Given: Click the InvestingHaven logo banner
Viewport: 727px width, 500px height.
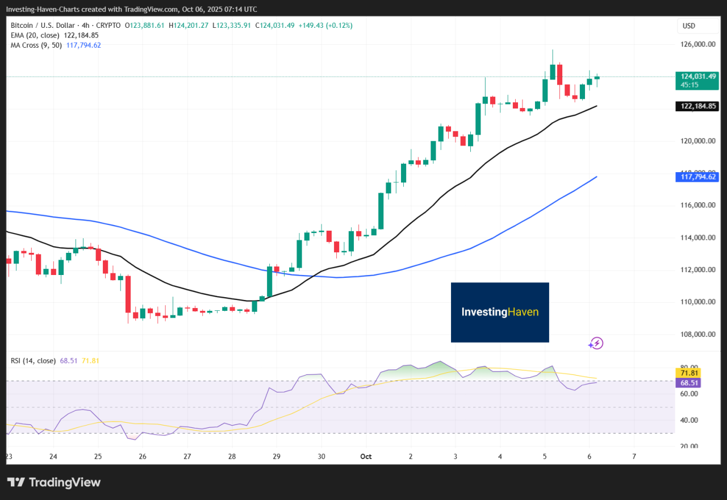Looking at the screenshot, I should [x=500, y=312].
